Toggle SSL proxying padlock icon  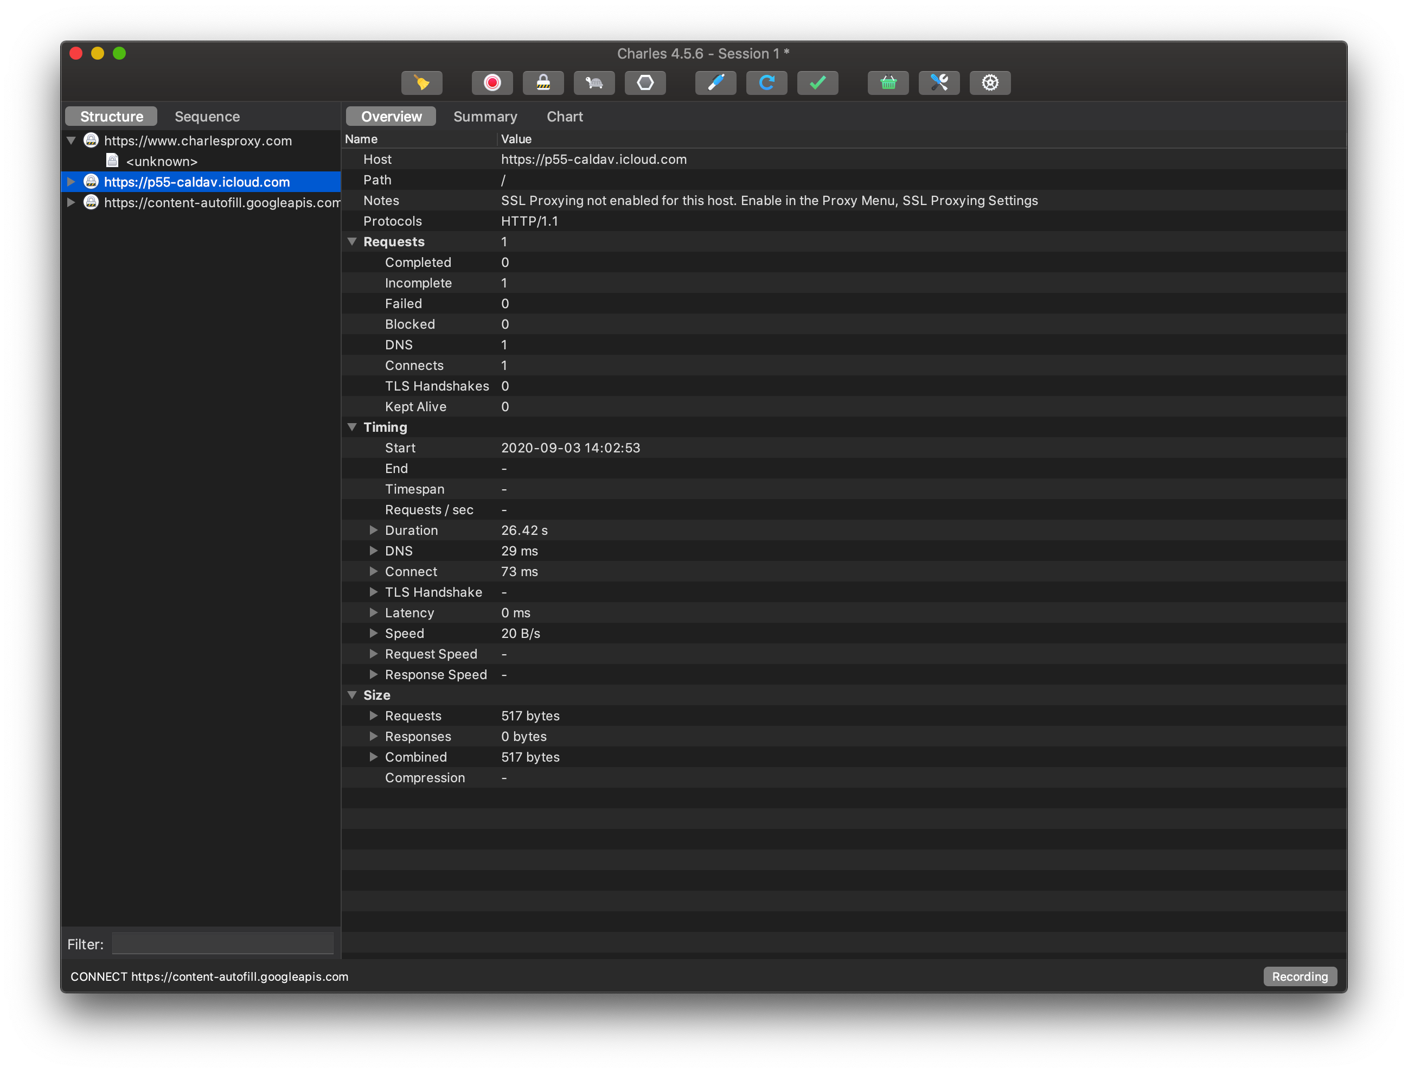(x=543, y=82)
